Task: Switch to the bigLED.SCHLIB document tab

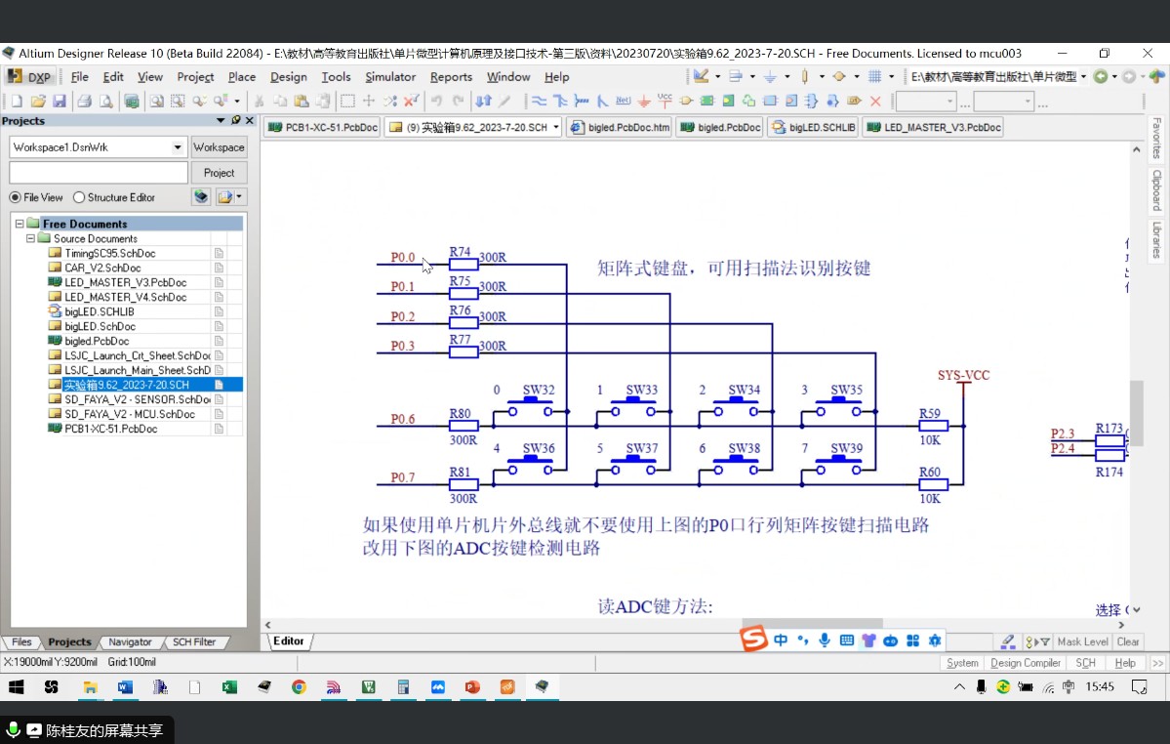Action: coord(814,128)
